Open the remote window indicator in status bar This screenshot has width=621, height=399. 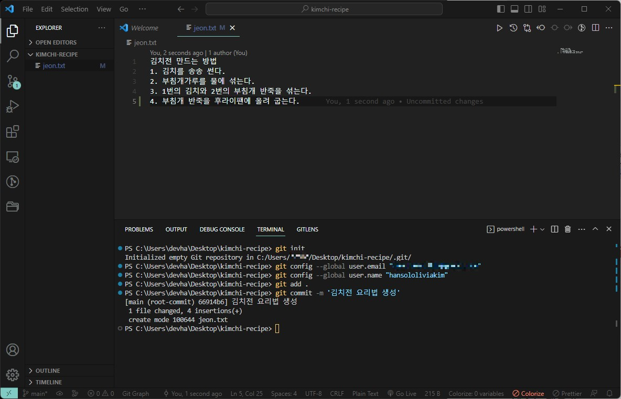coord(9,393)
